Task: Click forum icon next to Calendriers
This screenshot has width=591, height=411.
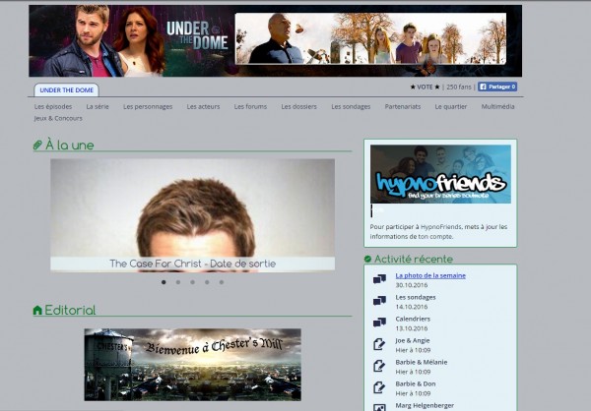Action: (x=379, y=323)
